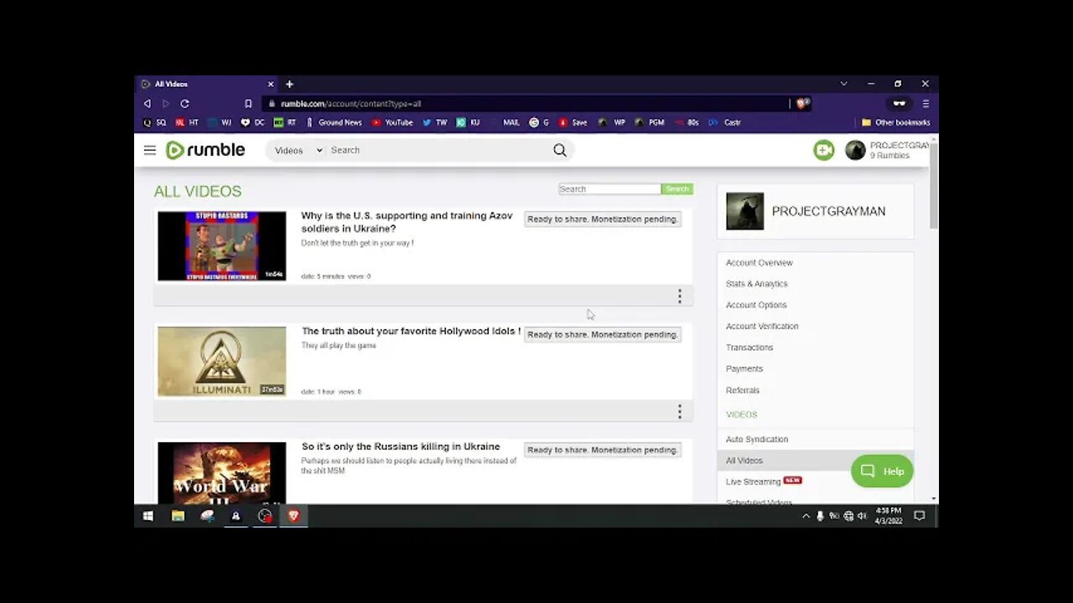Open the Other bookmarks folder
This screenshot has width=1073, height=603.
tap(896, 122)
